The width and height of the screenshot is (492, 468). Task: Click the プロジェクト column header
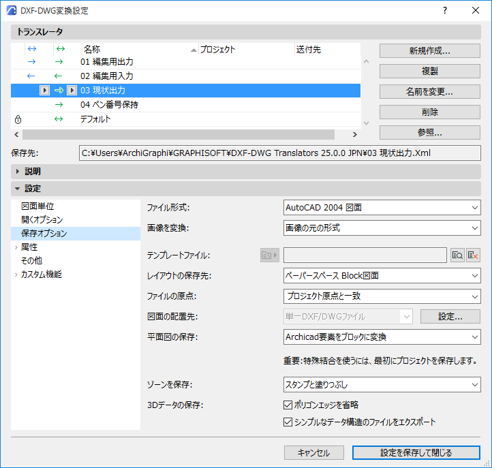(x=247, y=49)
